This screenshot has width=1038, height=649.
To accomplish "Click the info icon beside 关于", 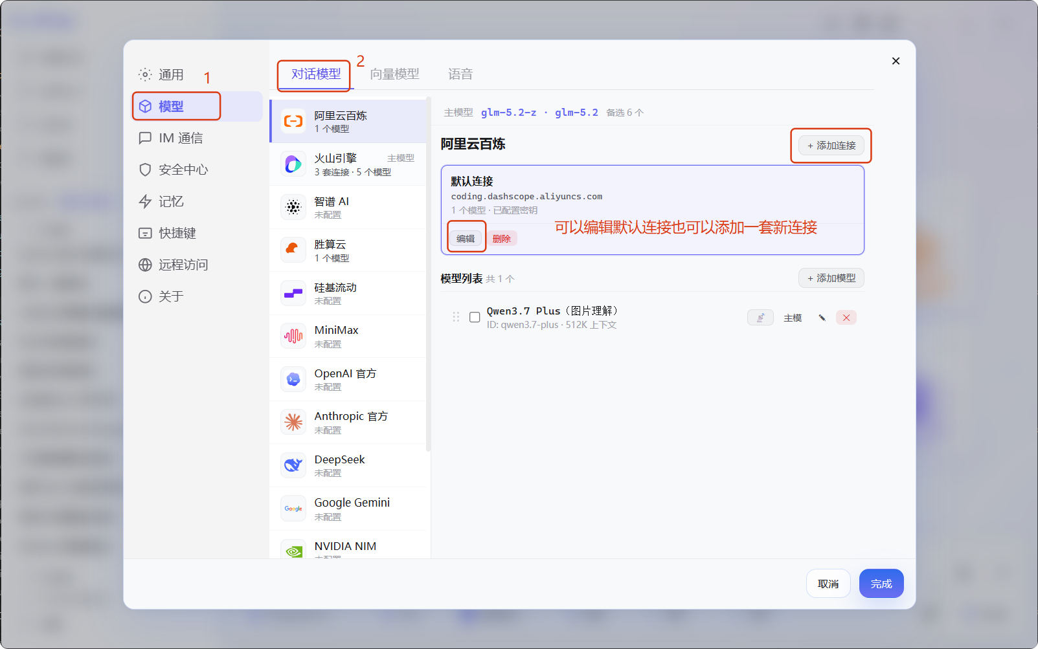I will (145, 296).
